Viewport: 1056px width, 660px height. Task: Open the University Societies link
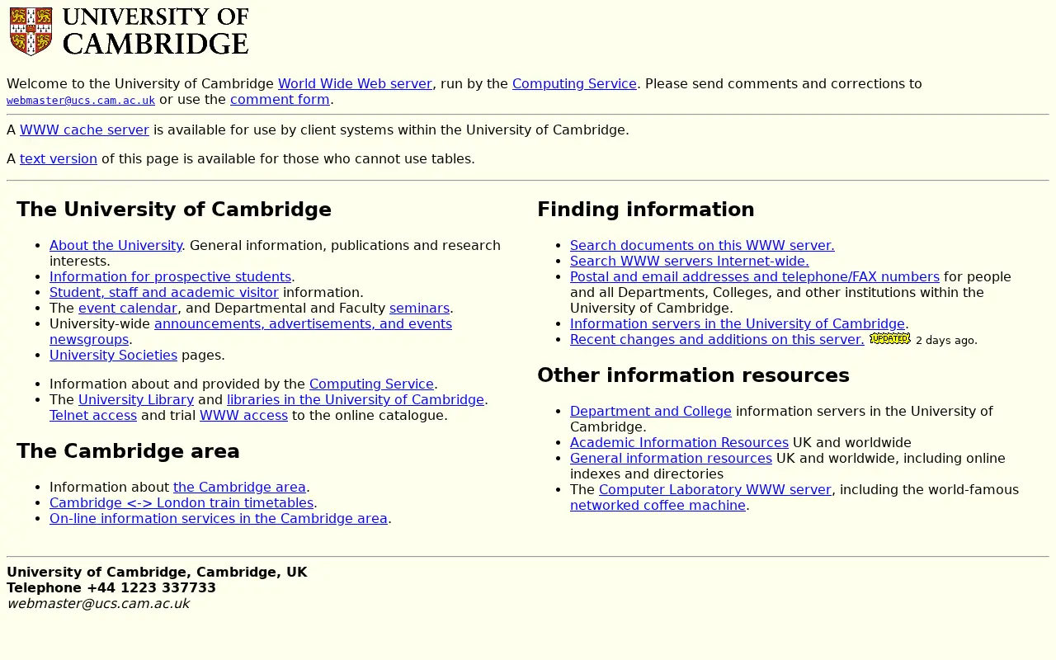113,356
